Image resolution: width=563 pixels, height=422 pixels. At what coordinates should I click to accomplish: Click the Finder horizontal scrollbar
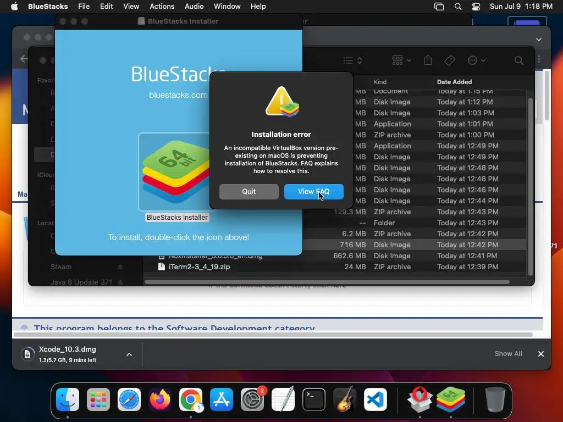click(327, 282)
